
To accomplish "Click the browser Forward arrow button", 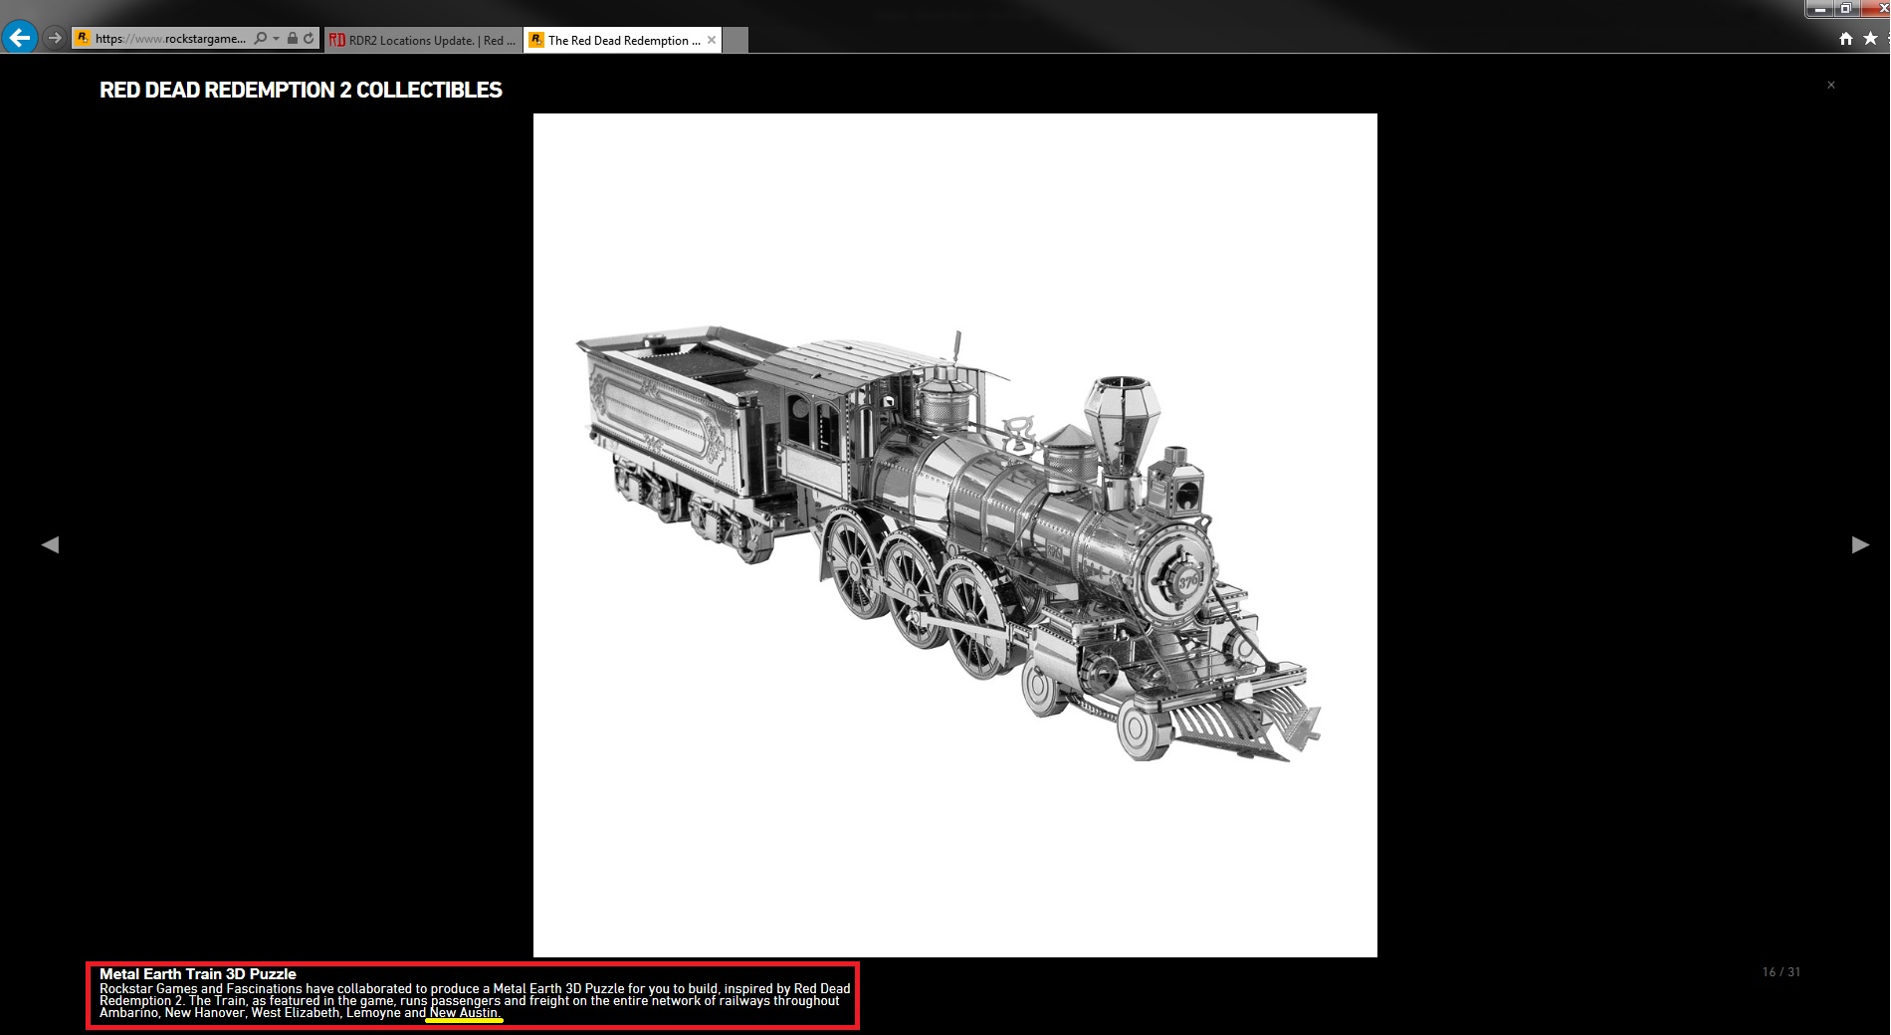I will click(x=55, y=38).
